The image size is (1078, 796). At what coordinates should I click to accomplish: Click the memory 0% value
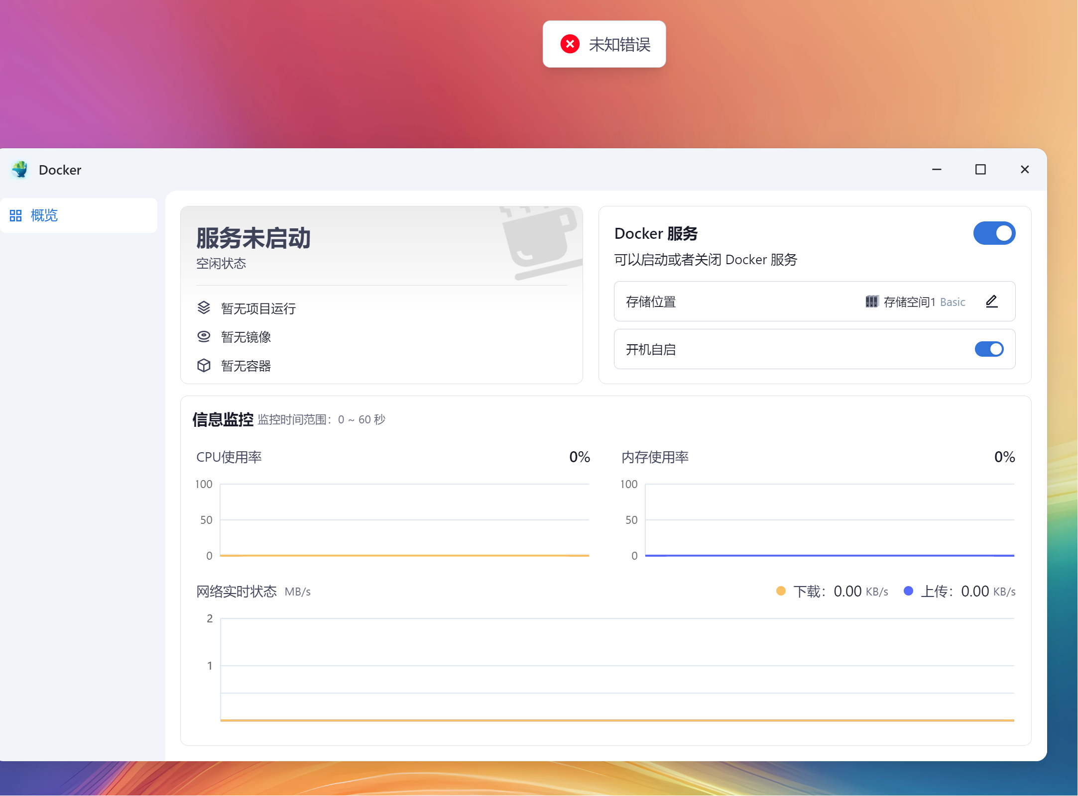[1005, 457]
